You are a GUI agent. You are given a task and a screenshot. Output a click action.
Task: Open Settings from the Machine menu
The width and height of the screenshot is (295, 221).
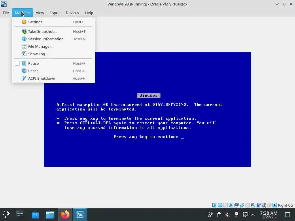(x=53, y=22)
